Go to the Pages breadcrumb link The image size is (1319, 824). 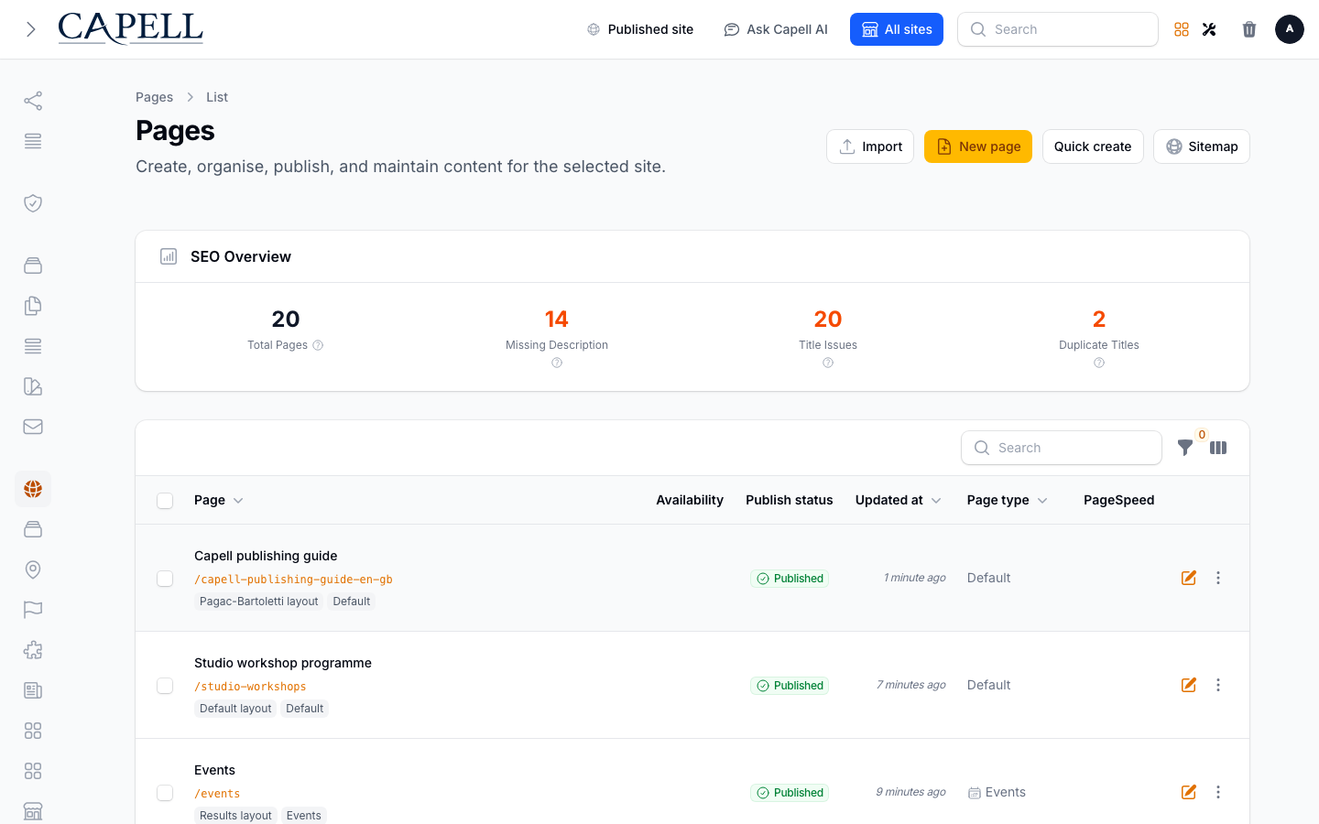pyautogui.click(x=154, y=97)
